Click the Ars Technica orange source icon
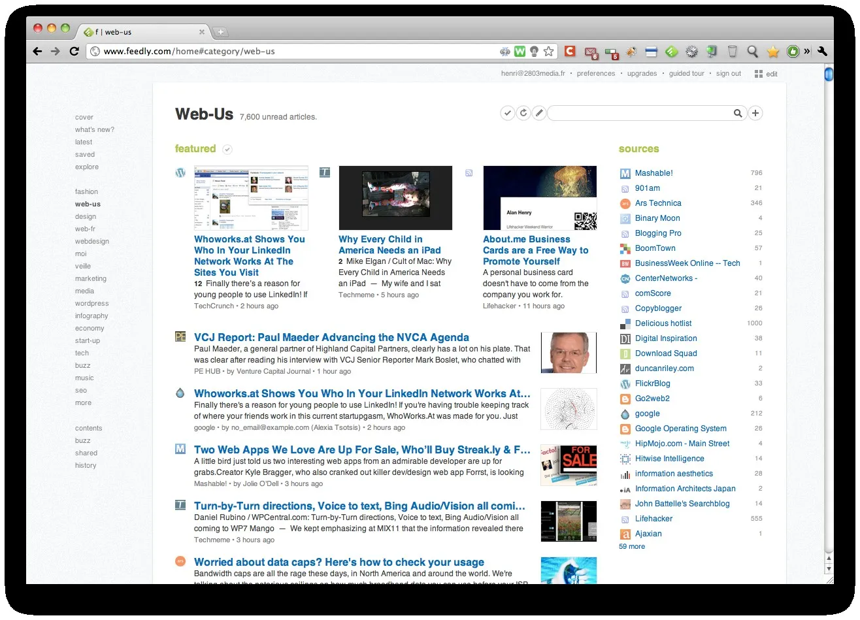The image size is (860, 620). pos(625,203)
